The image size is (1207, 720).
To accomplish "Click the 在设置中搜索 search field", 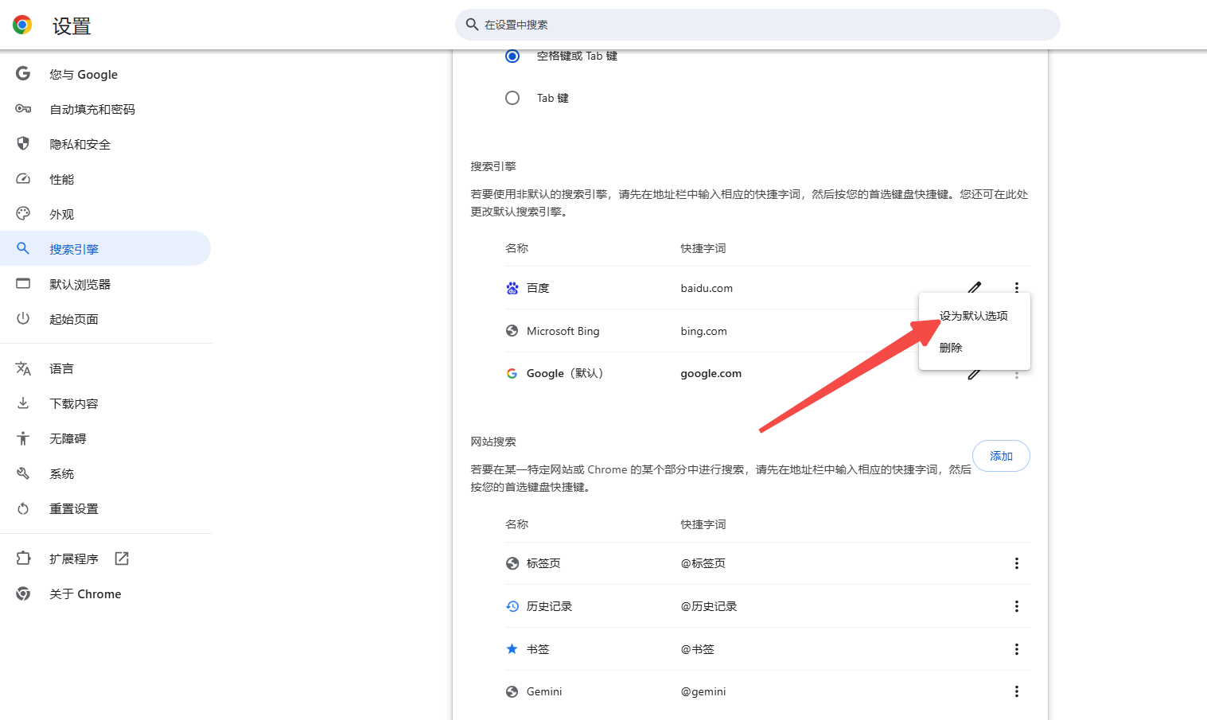I will 757,25.
